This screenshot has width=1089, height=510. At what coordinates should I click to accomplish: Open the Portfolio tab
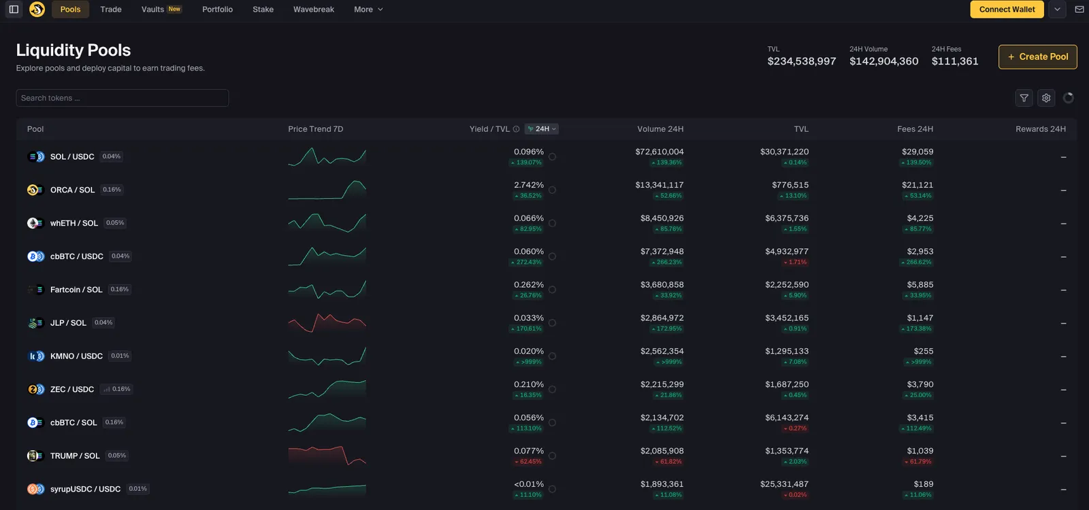tap(217, 10)
